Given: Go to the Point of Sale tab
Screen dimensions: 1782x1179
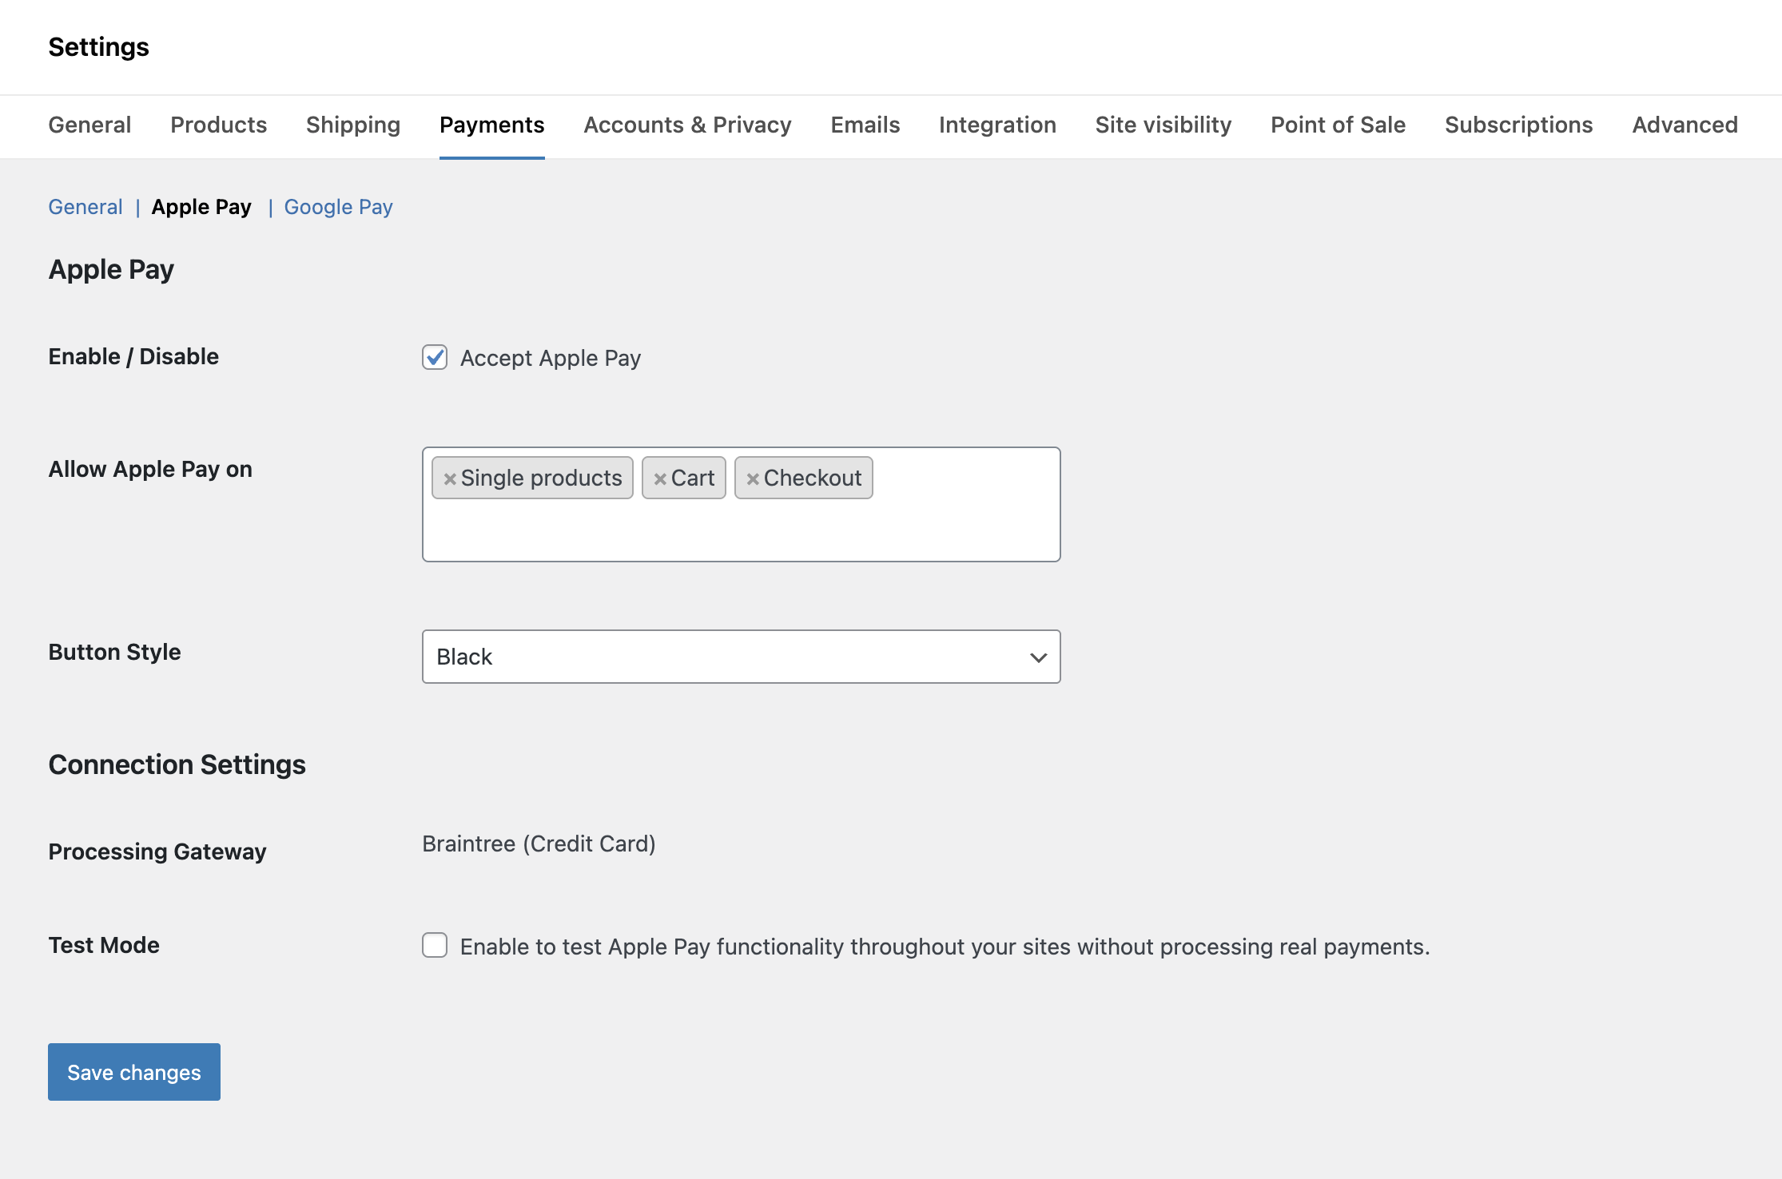Looking at the screenshot, I should point(1338,125).
